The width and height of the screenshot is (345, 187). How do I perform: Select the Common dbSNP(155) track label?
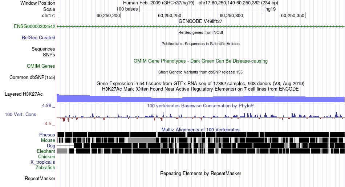(32, 77)
